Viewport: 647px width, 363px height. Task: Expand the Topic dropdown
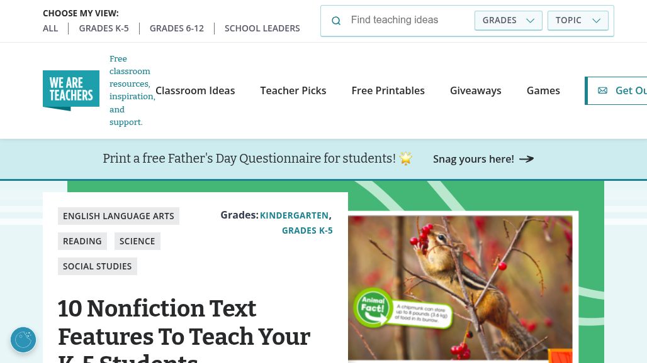coord(578,21)
